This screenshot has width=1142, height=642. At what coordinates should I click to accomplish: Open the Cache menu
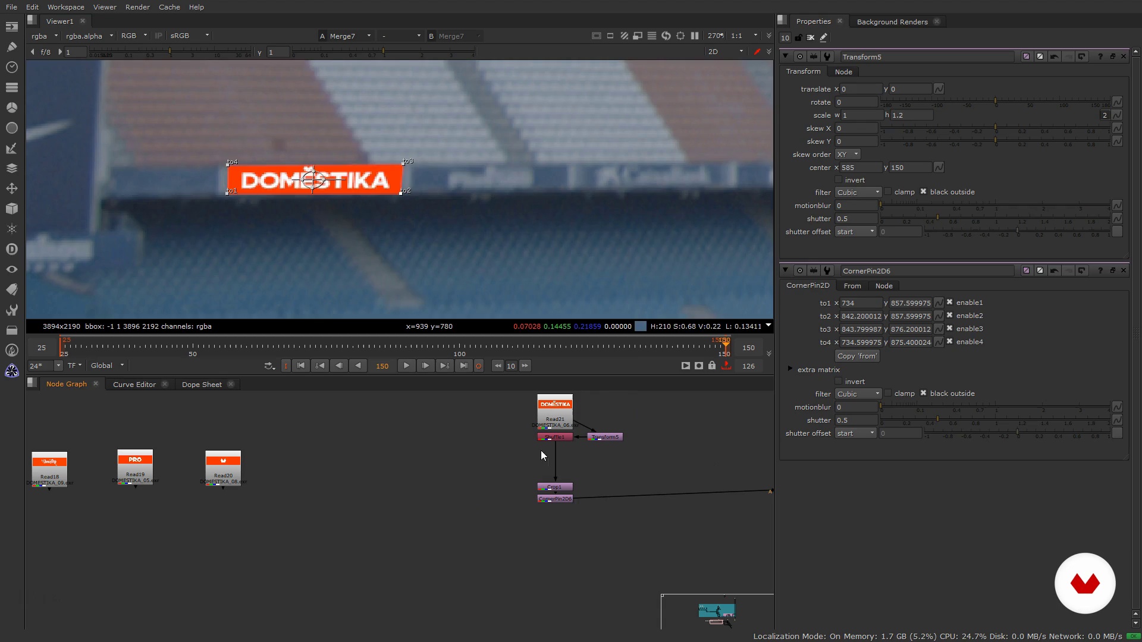[x=169, y=7]
